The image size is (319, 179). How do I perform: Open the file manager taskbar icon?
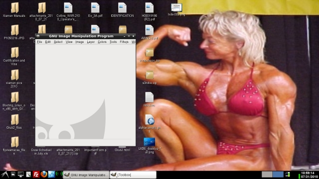(x=13, y=175)
